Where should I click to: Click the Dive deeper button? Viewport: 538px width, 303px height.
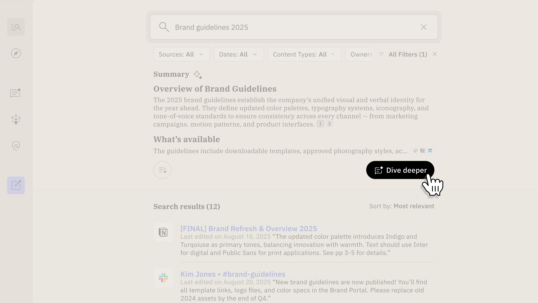(400, 170)
